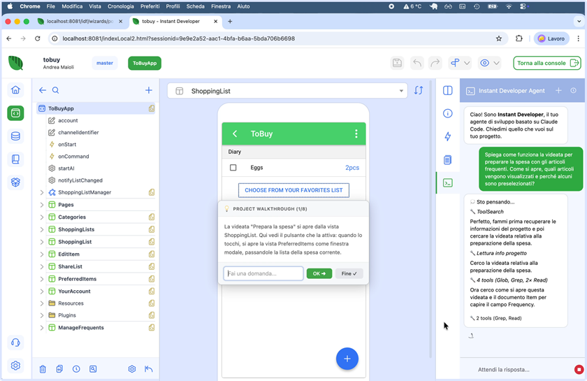Click the Fai una domanda input field
587x381 pixels.
263,273
